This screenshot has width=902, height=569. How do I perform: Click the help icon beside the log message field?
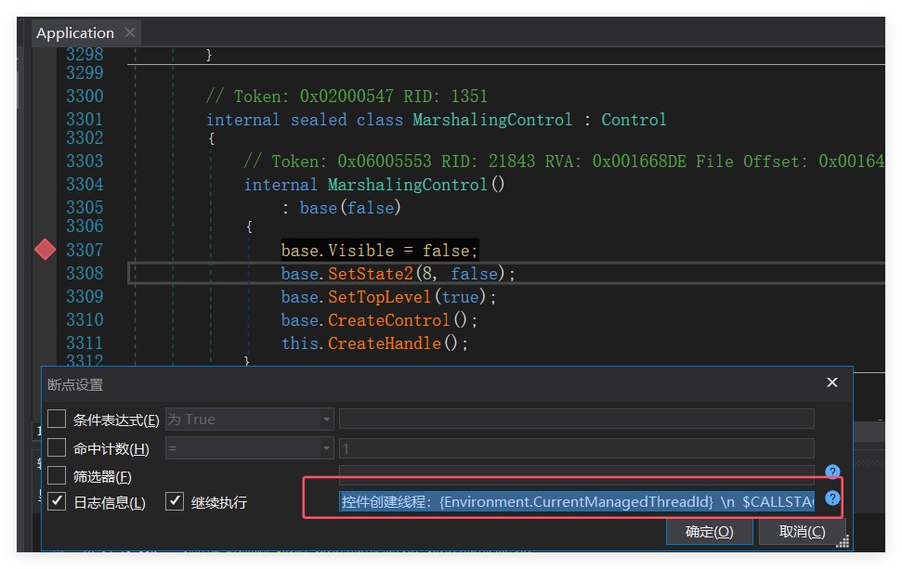click(832, 498)
